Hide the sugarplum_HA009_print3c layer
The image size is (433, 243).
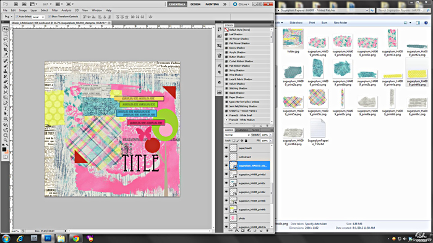point(226,183)
